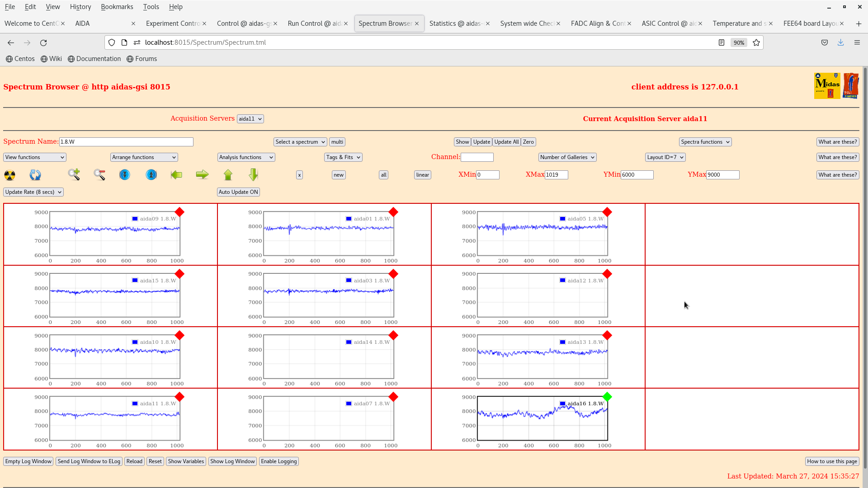868x488 pixels.
Task: Click the green left arrow icon
Action: coord(176,175)
